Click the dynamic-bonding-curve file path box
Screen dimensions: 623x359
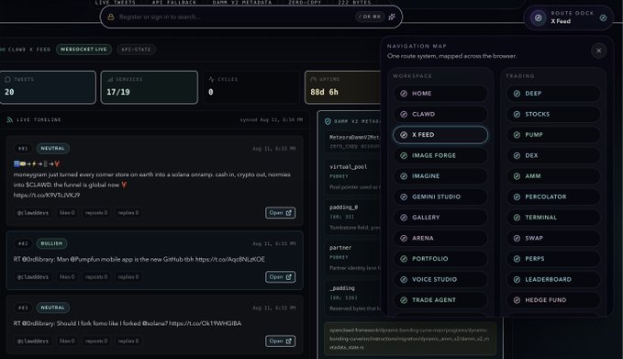(x=410, y=339)
